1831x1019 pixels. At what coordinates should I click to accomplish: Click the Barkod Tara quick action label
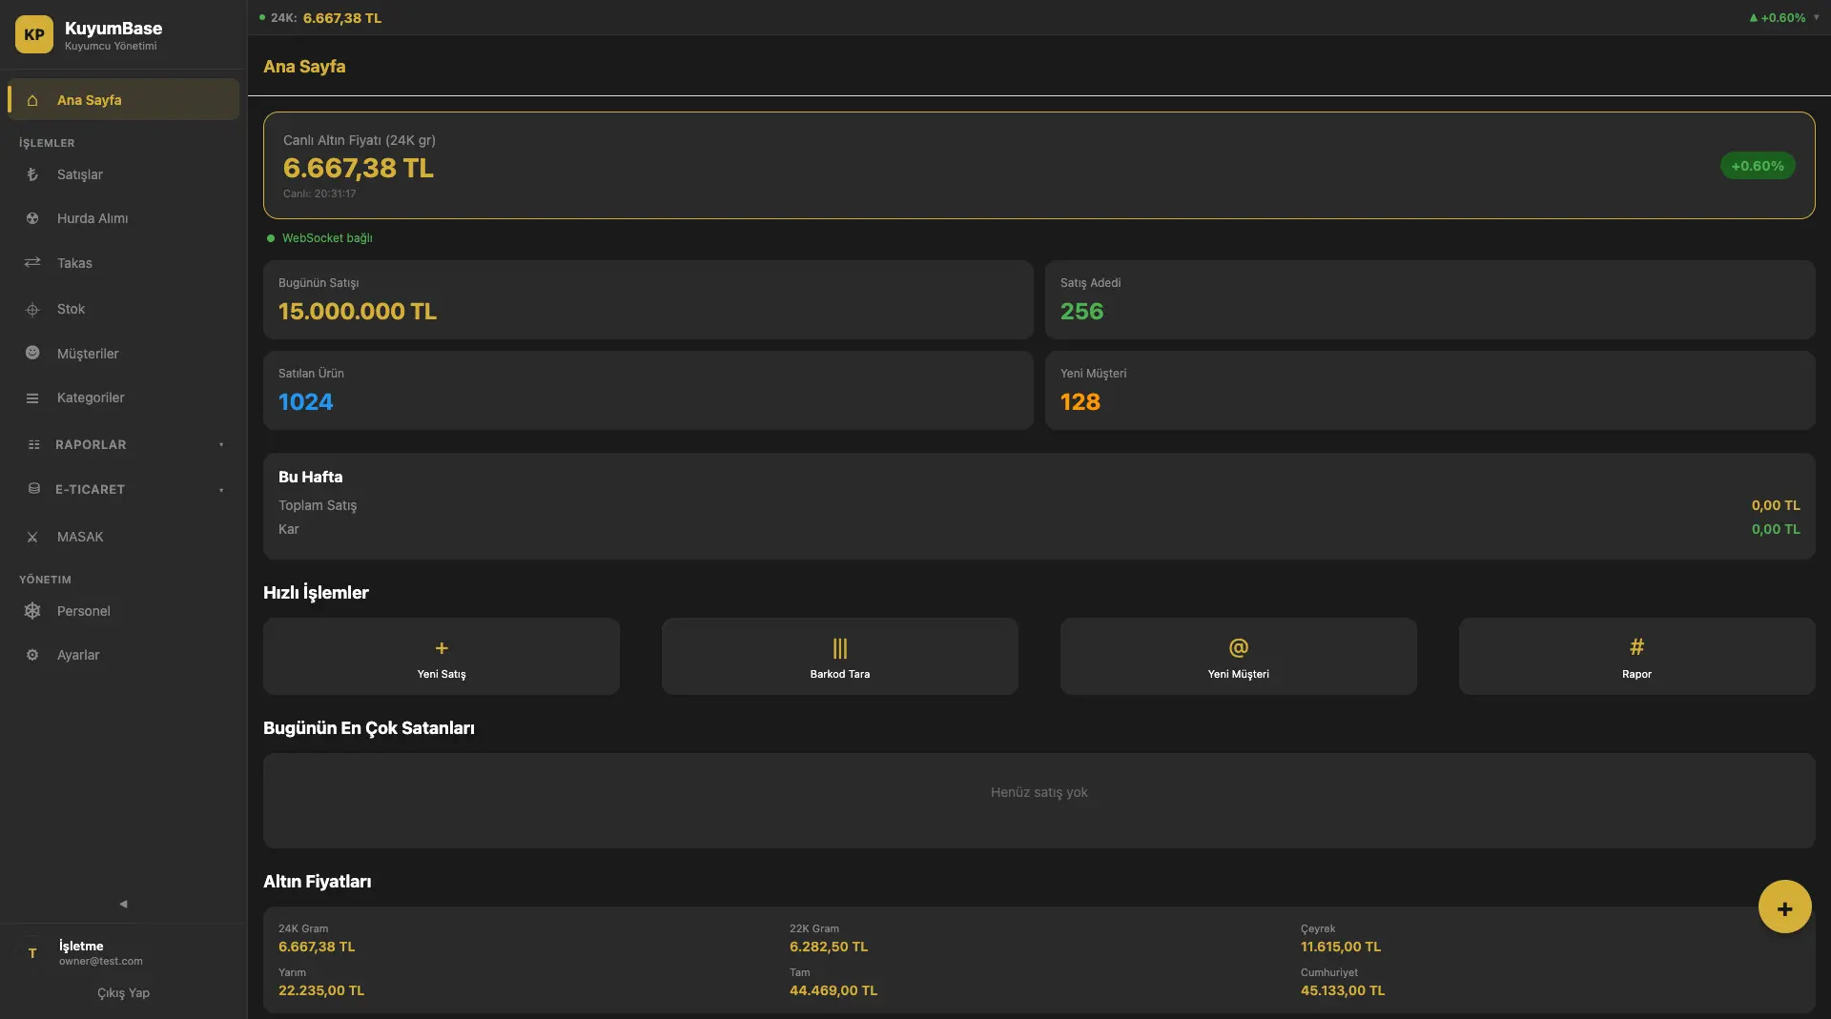click(840, 674)
